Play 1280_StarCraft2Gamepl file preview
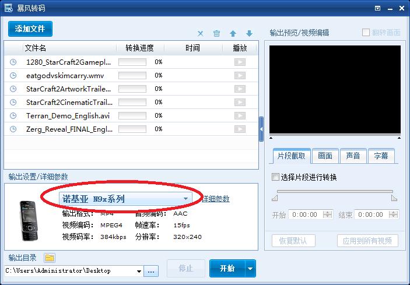This screenshot has height=285, width=410. coord(240,62)
